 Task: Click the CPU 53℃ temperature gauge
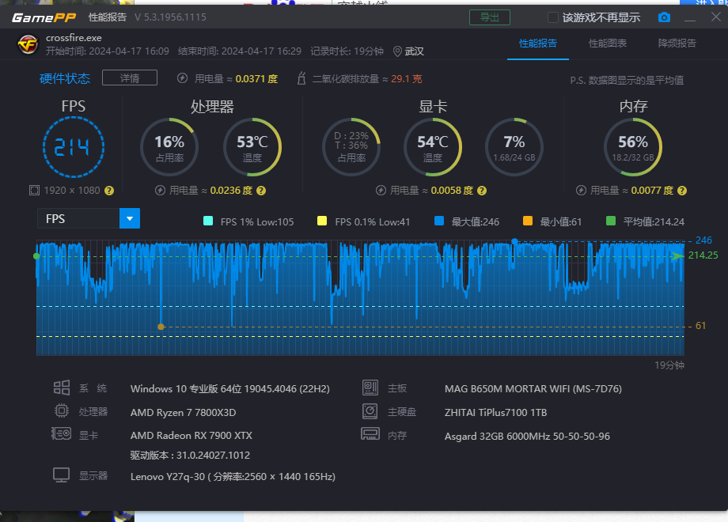(x=252, y=147)
